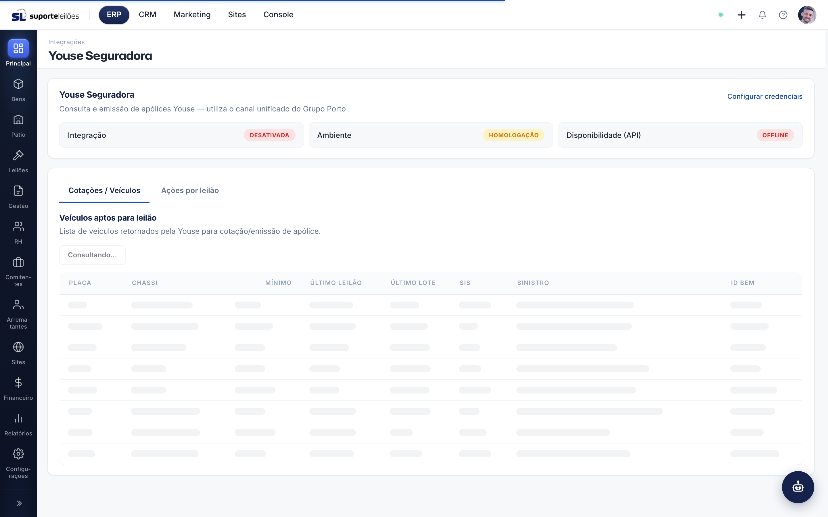Screen dimensions: 828x517
Task: Open Financeiro dollar icon
Action: 18,383
